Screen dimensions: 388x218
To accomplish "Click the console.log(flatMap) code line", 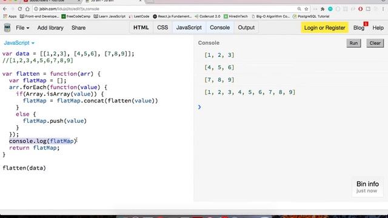I will [43, 141].
